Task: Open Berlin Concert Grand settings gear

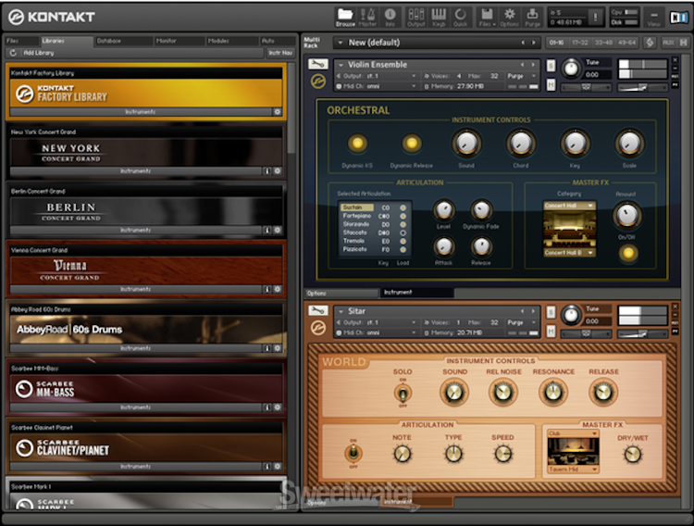Action: click(278, 230)
